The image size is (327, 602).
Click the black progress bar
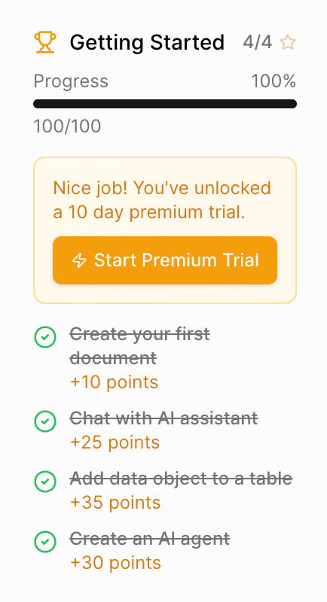pyautogui.click(x=165, y=104)
